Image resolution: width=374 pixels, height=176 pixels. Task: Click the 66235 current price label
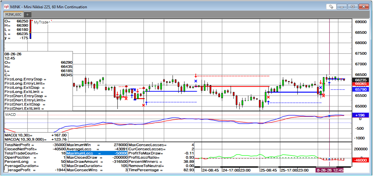[x=361, y=80]
